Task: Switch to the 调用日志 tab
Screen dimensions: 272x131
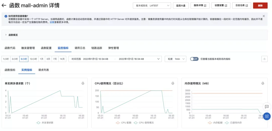Action: [x=80, y=48]
